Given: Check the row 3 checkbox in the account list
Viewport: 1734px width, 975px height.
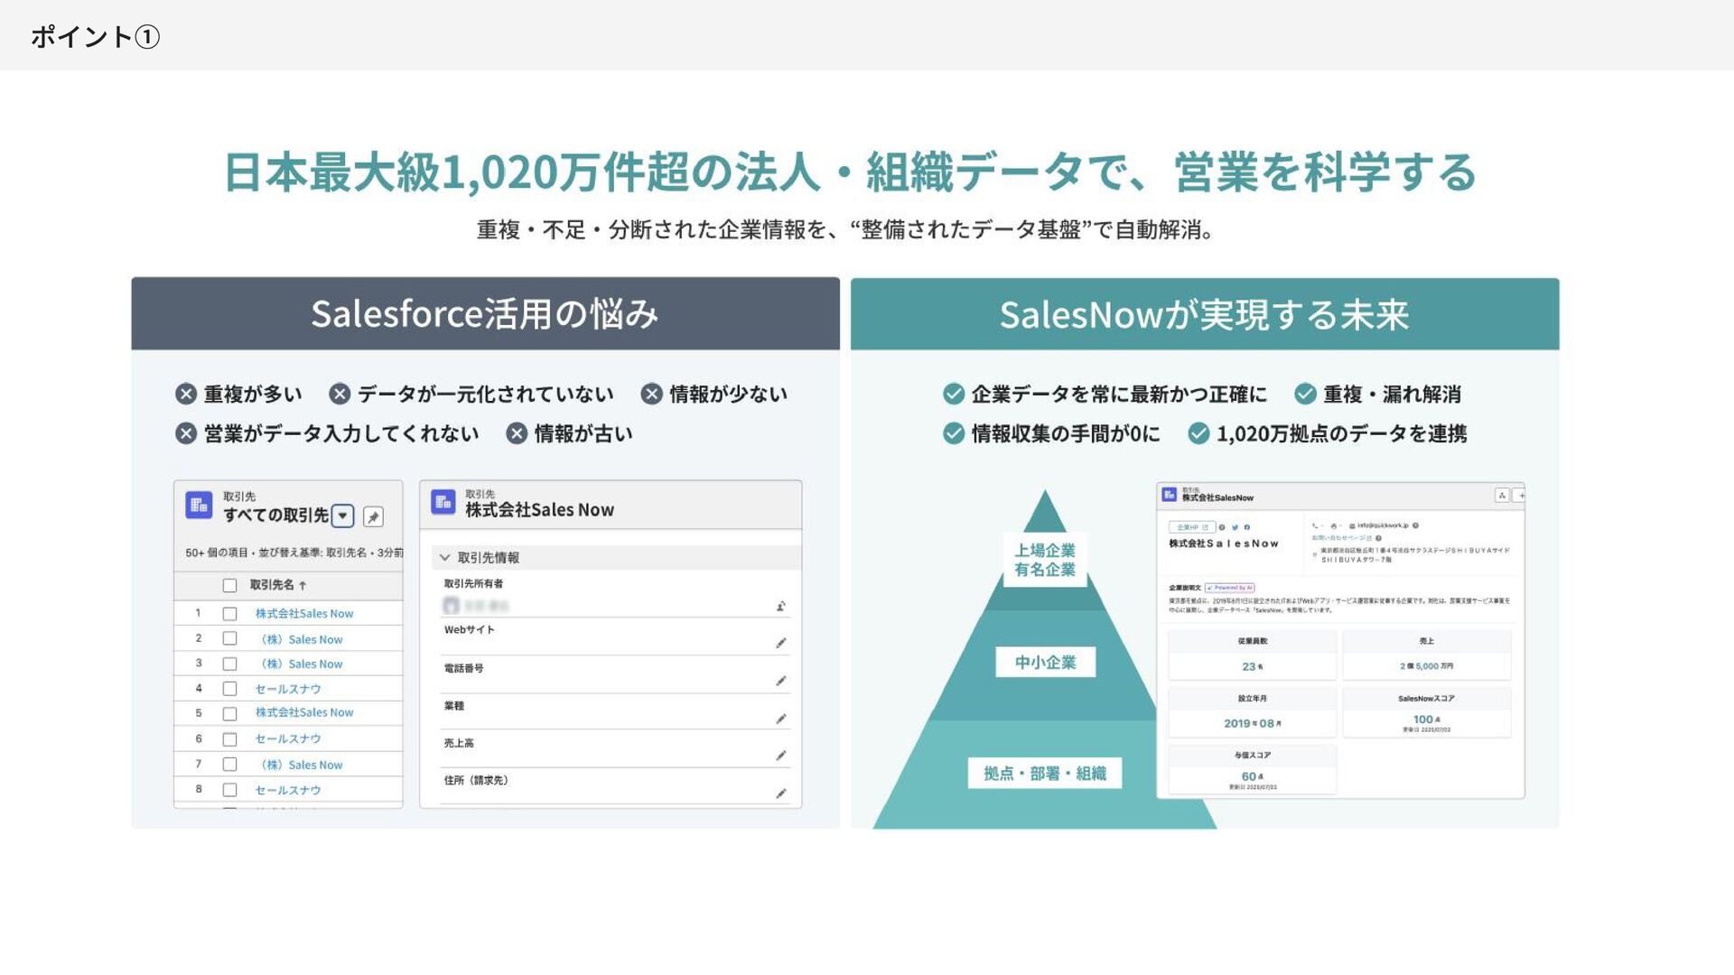Looking at the screenshot, I should 229,664.
